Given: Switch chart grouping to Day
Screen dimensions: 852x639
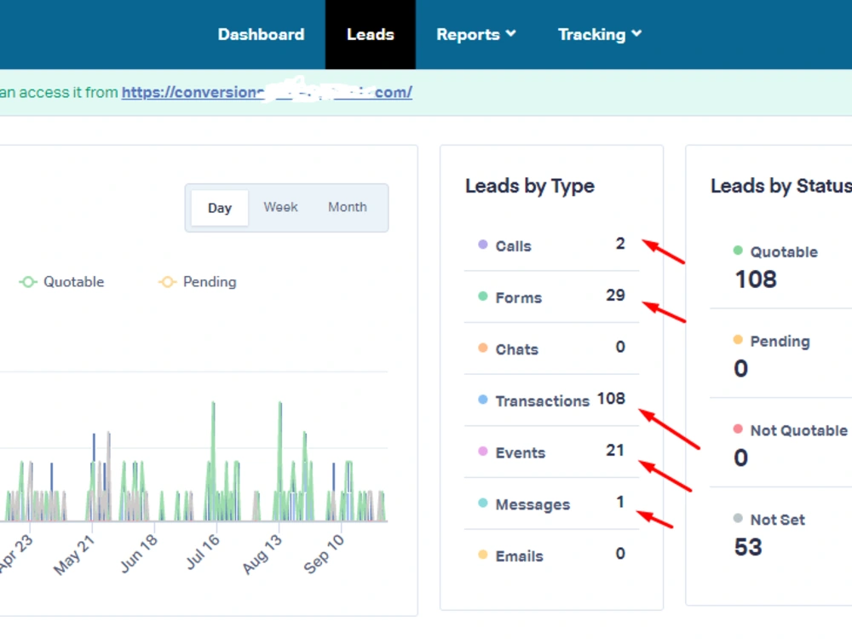Looking at the screenshot, I should pyautogui.click(x=220, y=208).
